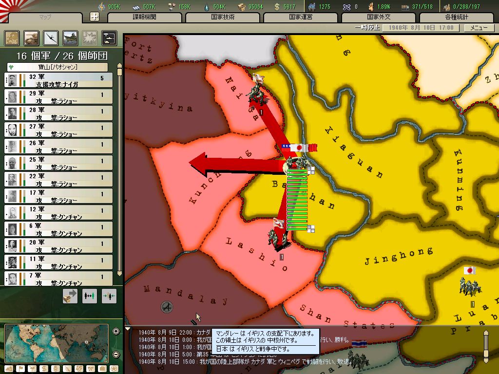Click the reorganize units swap button
Image resolution: width=499 pixels, height=374 pixels.
90,296
